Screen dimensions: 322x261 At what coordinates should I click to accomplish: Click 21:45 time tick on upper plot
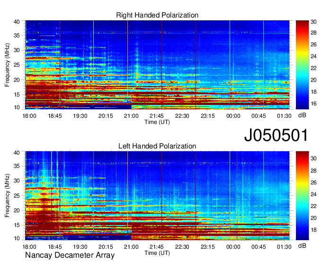[157, 116]
